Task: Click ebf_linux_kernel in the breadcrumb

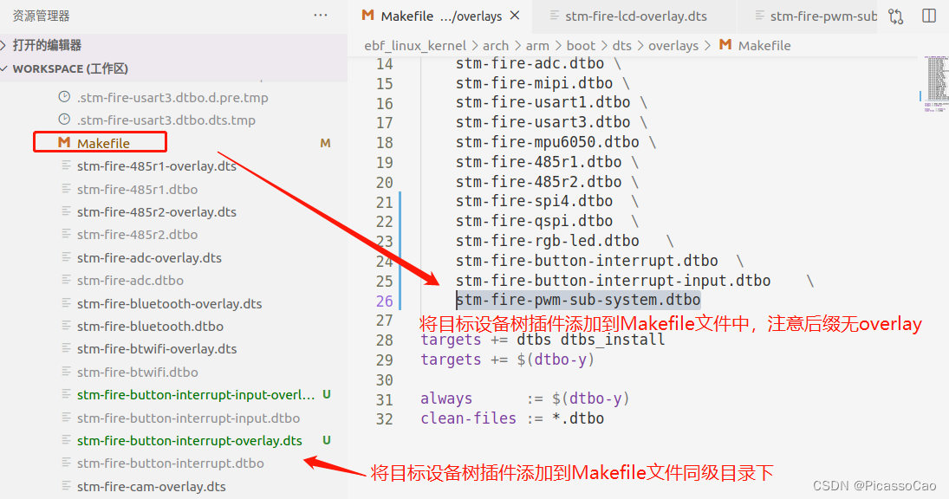Action: (415, 45)
